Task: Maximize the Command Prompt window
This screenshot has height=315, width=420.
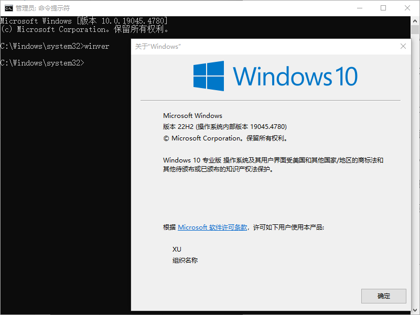Action: tap(383, 8)
